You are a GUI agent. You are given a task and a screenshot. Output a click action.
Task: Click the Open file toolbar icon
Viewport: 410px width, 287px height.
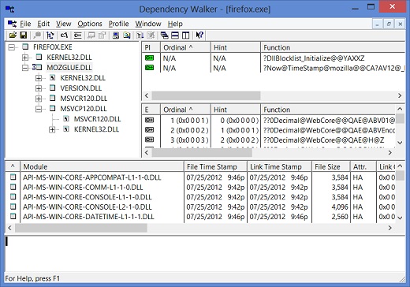13,35
